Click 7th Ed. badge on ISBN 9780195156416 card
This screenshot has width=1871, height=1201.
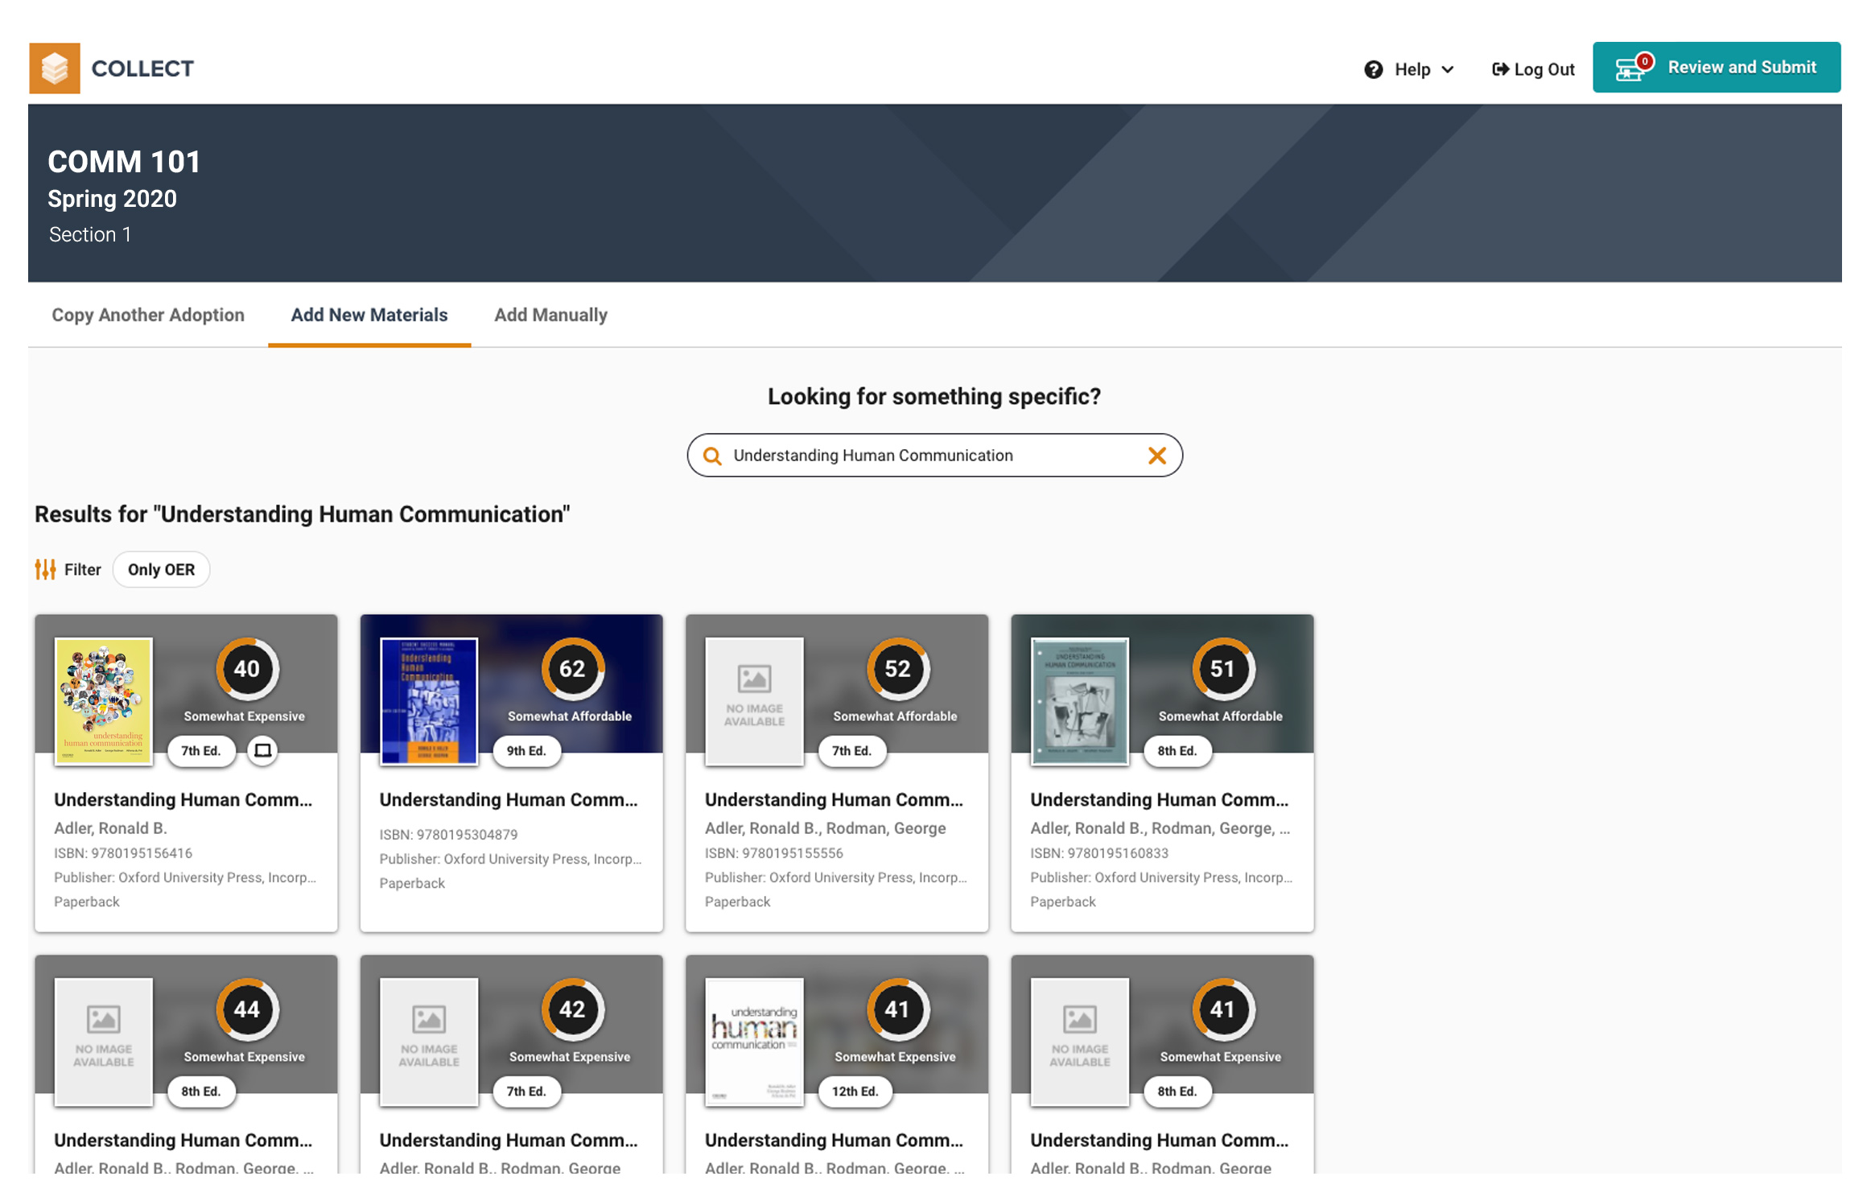(x=200, y=751)
